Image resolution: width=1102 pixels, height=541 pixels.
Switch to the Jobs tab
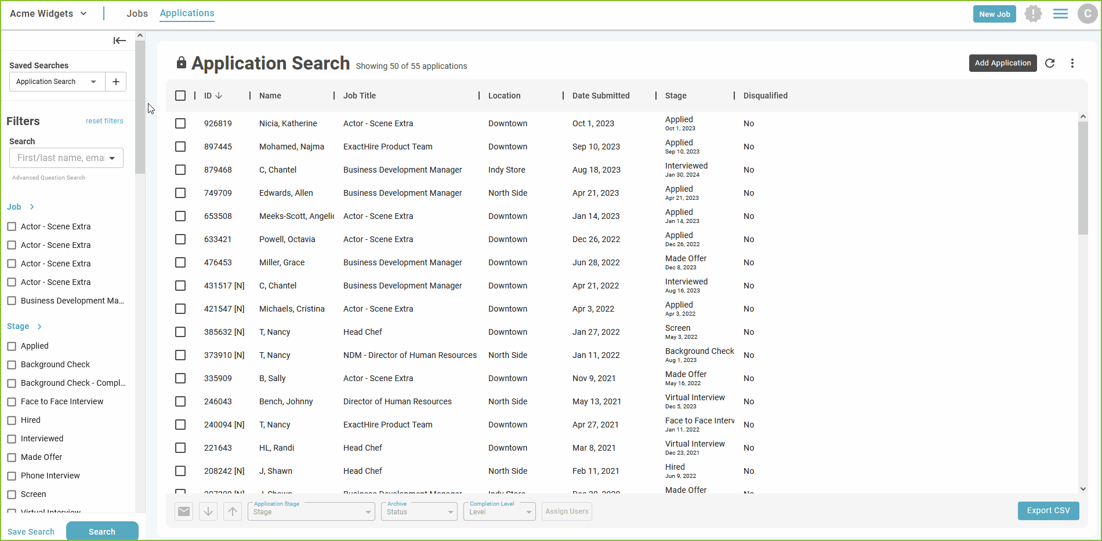point(137,13)
